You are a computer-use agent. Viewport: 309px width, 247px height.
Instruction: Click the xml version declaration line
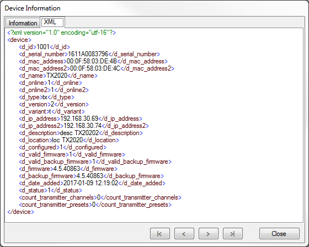[x=61, y=33]
